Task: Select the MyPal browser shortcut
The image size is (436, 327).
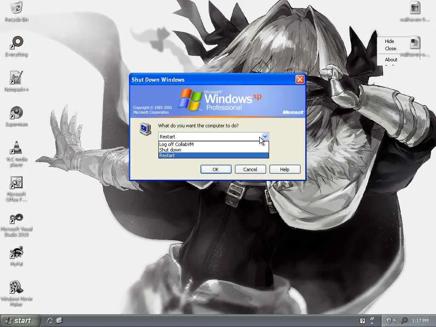Action: pyautogui.click(x=17, y=252)
